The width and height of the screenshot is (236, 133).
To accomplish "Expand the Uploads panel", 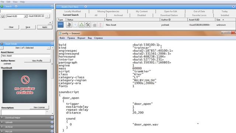I will [52, 122].
